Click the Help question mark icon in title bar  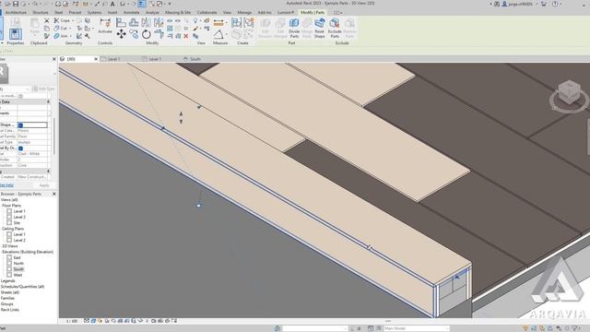coord(555,4)
